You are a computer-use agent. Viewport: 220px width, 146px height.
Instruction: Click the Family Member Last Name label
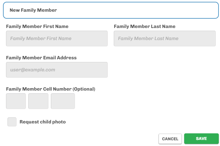click(x=144, y=26)
